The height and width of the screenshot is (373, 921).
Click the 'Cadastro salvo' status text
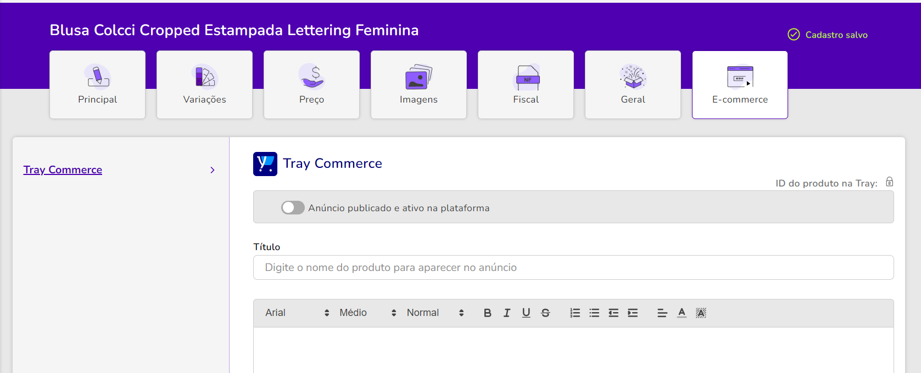click(836, 35)
